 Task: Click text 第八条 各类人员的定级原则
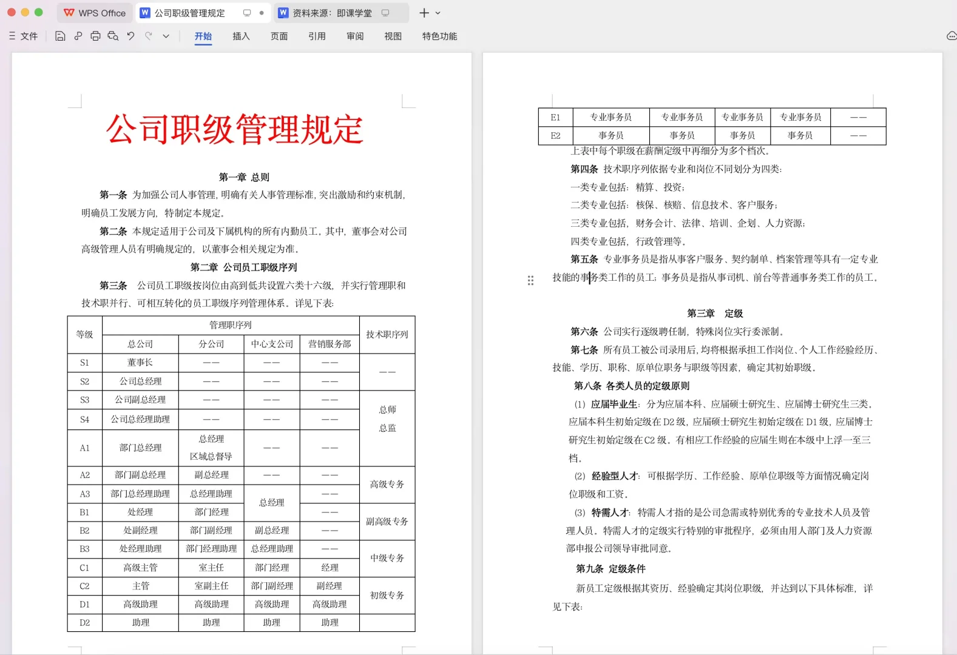click(632, 386)
